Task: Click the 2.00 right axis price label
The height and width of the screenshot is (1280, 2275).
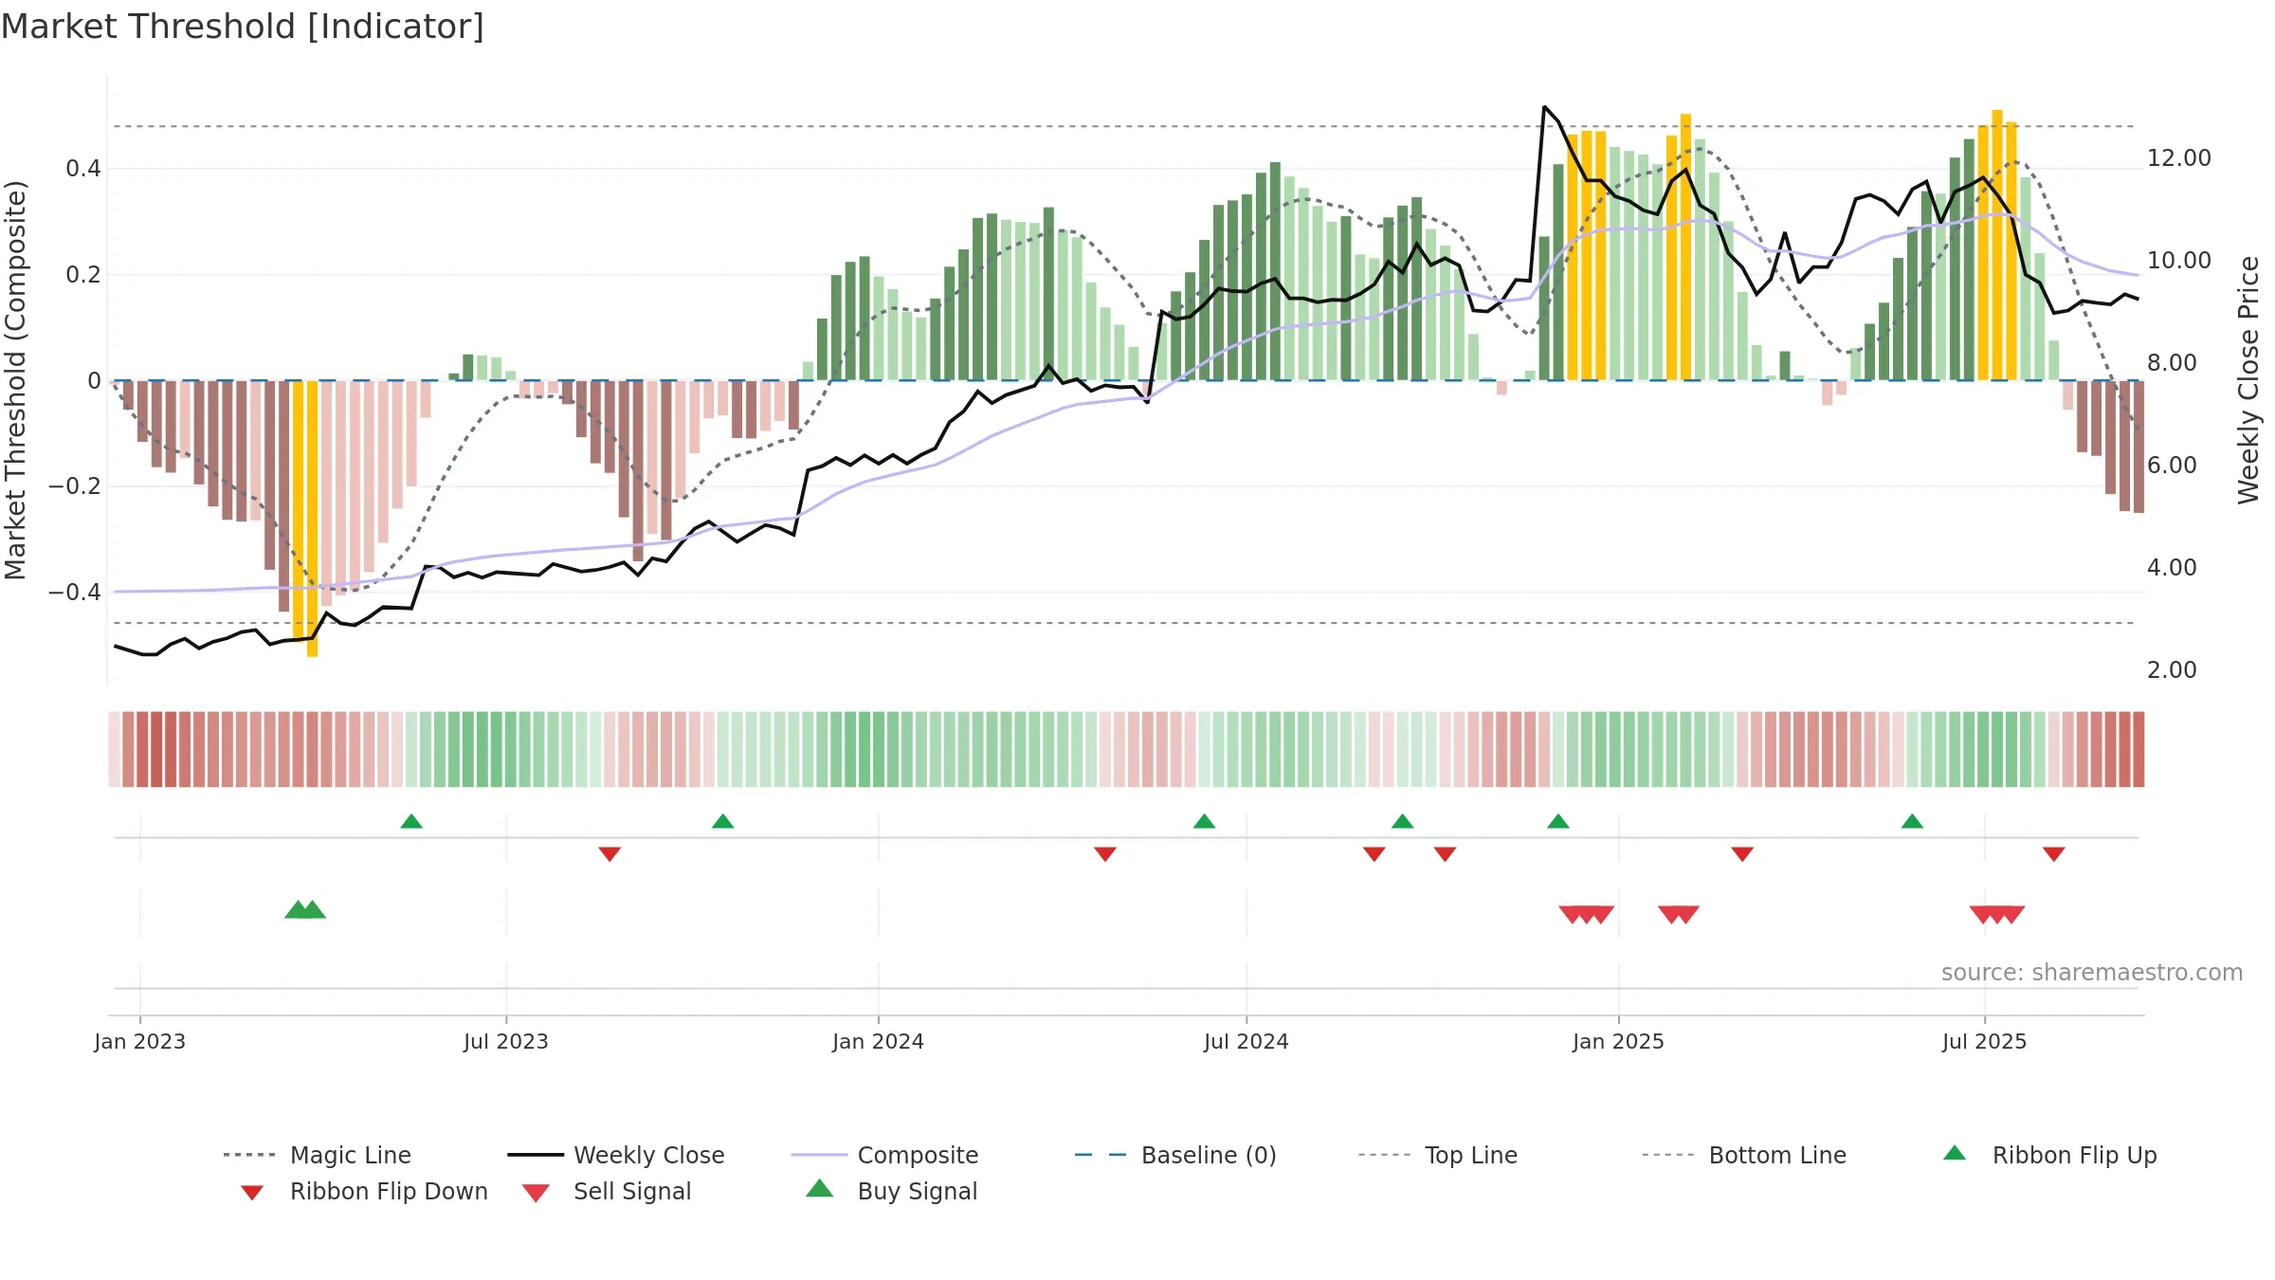Action: (2172, 670)
